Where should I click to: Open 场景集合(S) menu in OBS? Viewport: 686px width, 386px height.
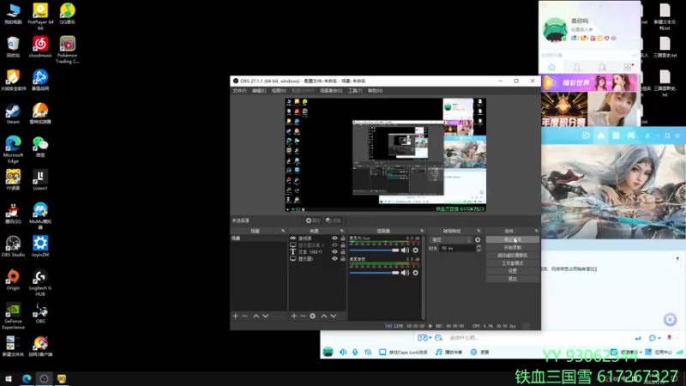pos(331,91)
